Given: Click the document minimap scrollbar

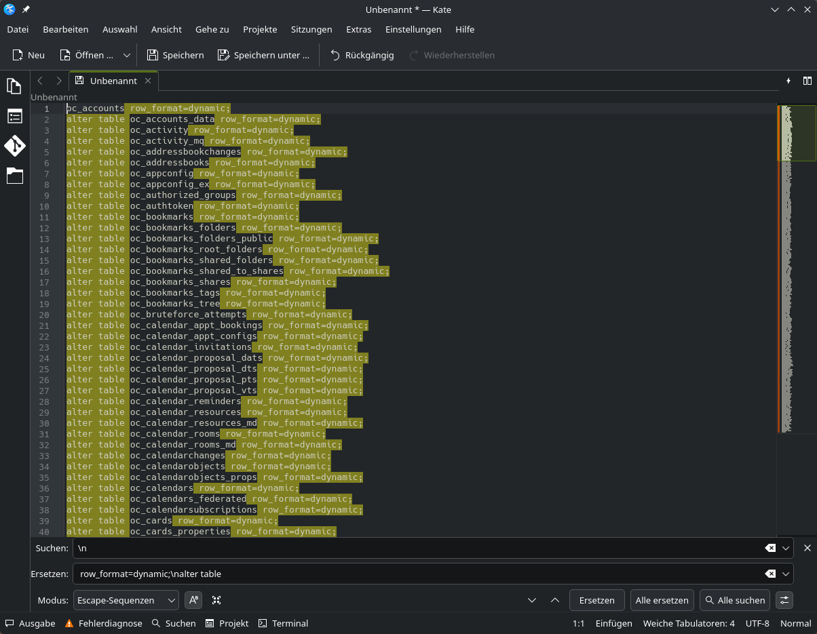Looking at the screenshot, I should pyautogui.click(x=786, y=271).
